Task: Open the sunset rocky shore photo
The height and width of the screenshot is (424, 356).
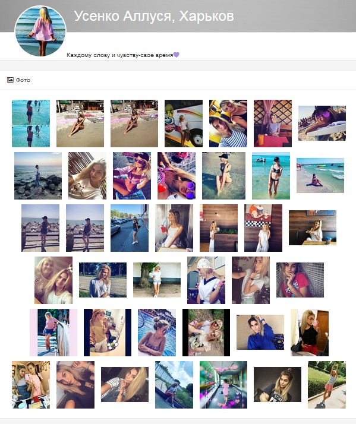Action: (38, 176)
